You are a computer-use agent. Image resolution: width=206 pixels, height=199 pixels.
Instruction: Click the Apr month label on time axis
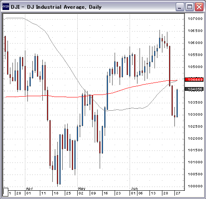pos(29,189)
